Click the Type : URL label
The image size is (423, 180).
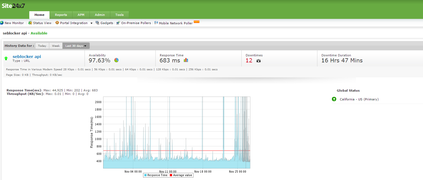tap(21, 61)
